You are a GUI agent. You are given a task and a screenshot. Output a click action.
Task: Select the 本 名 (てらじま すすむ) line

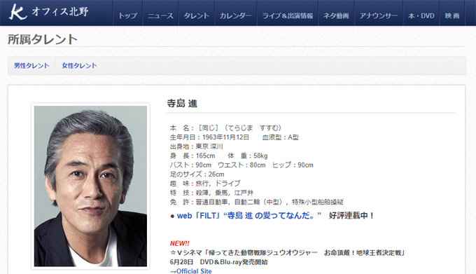(226, 128)
